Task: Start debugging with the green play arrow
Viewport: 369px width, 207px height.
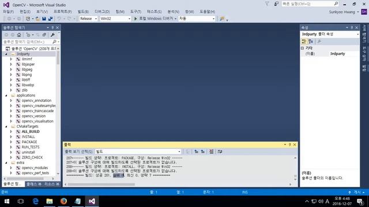Action: (135, 18)
